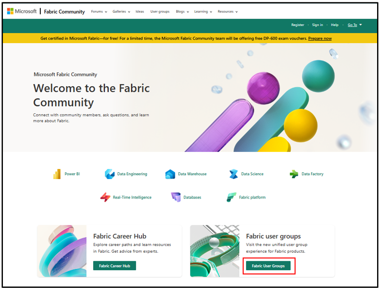Follow the Prepare now link
This screenshot has height=288, width=380.
[320, 38]
